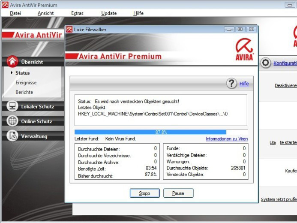Click the Avira umbrella logo in dialog
The height and width of the screenshot is (223, 297).
click(x=244, y=49)
